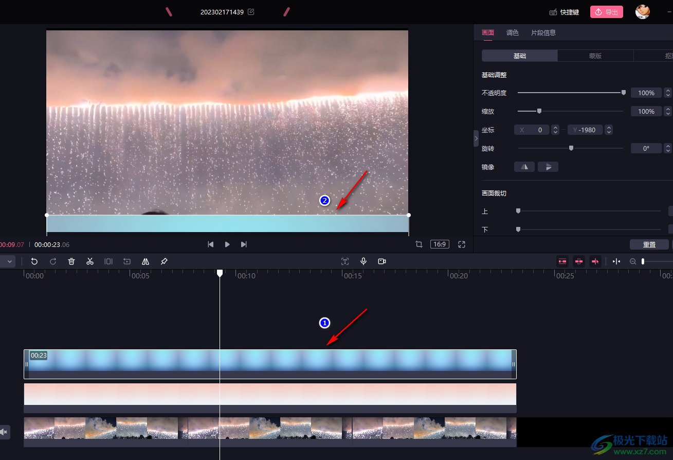Screen dimensions: 673x460
Task: Click the timeline zoom slider handle
Action: tap(643, 261)
